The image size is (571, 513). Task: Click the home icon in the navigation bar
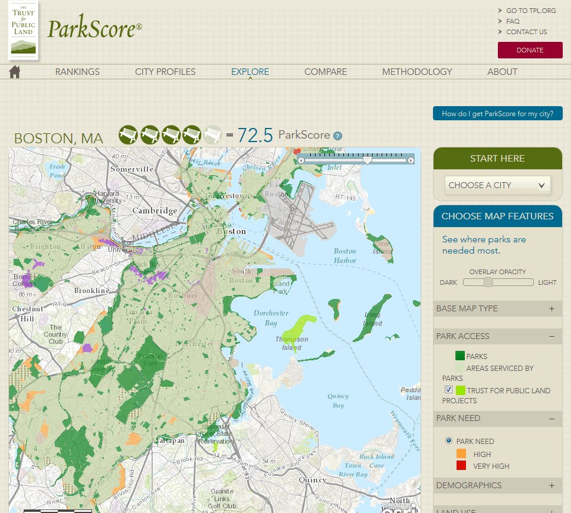pyautogui.click(x=15, y=72)
